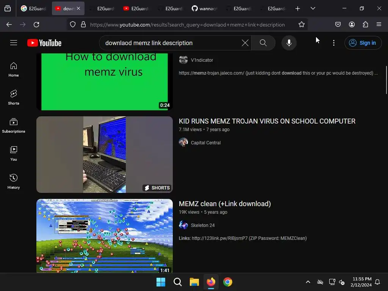
Task: Open the MEMZ clean video thumbnail
Action: [x=105, y=236]
